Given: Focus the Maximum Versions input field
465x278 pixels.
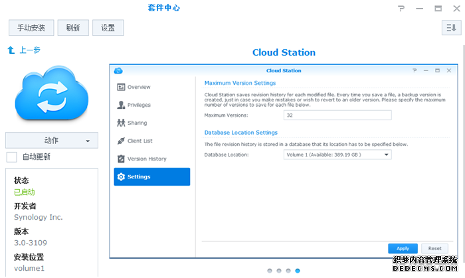Looking at the screenshot, I should [x=337, y=115].
